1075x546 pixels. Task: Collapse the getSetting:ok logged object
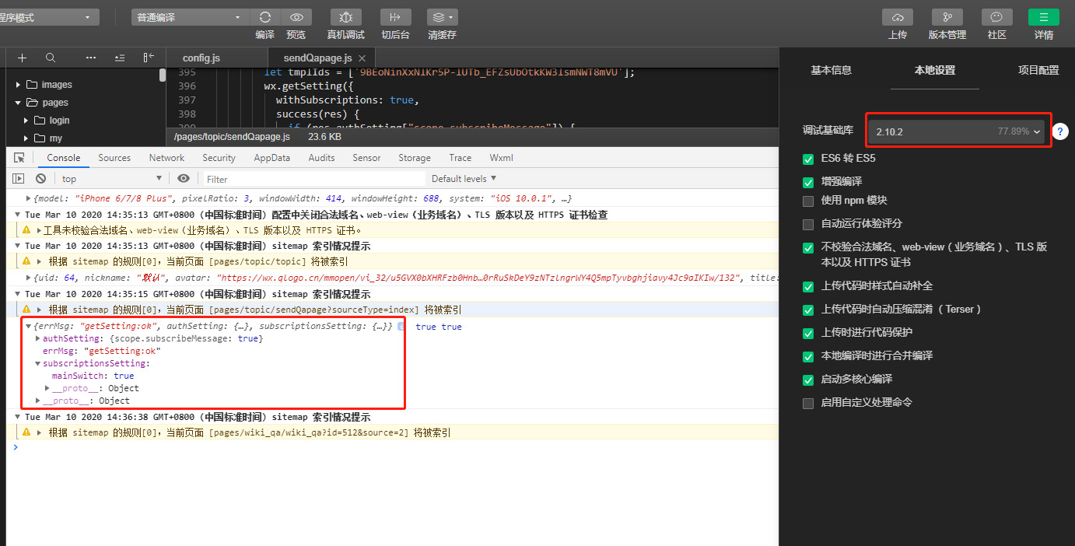[x=30, y=327]
